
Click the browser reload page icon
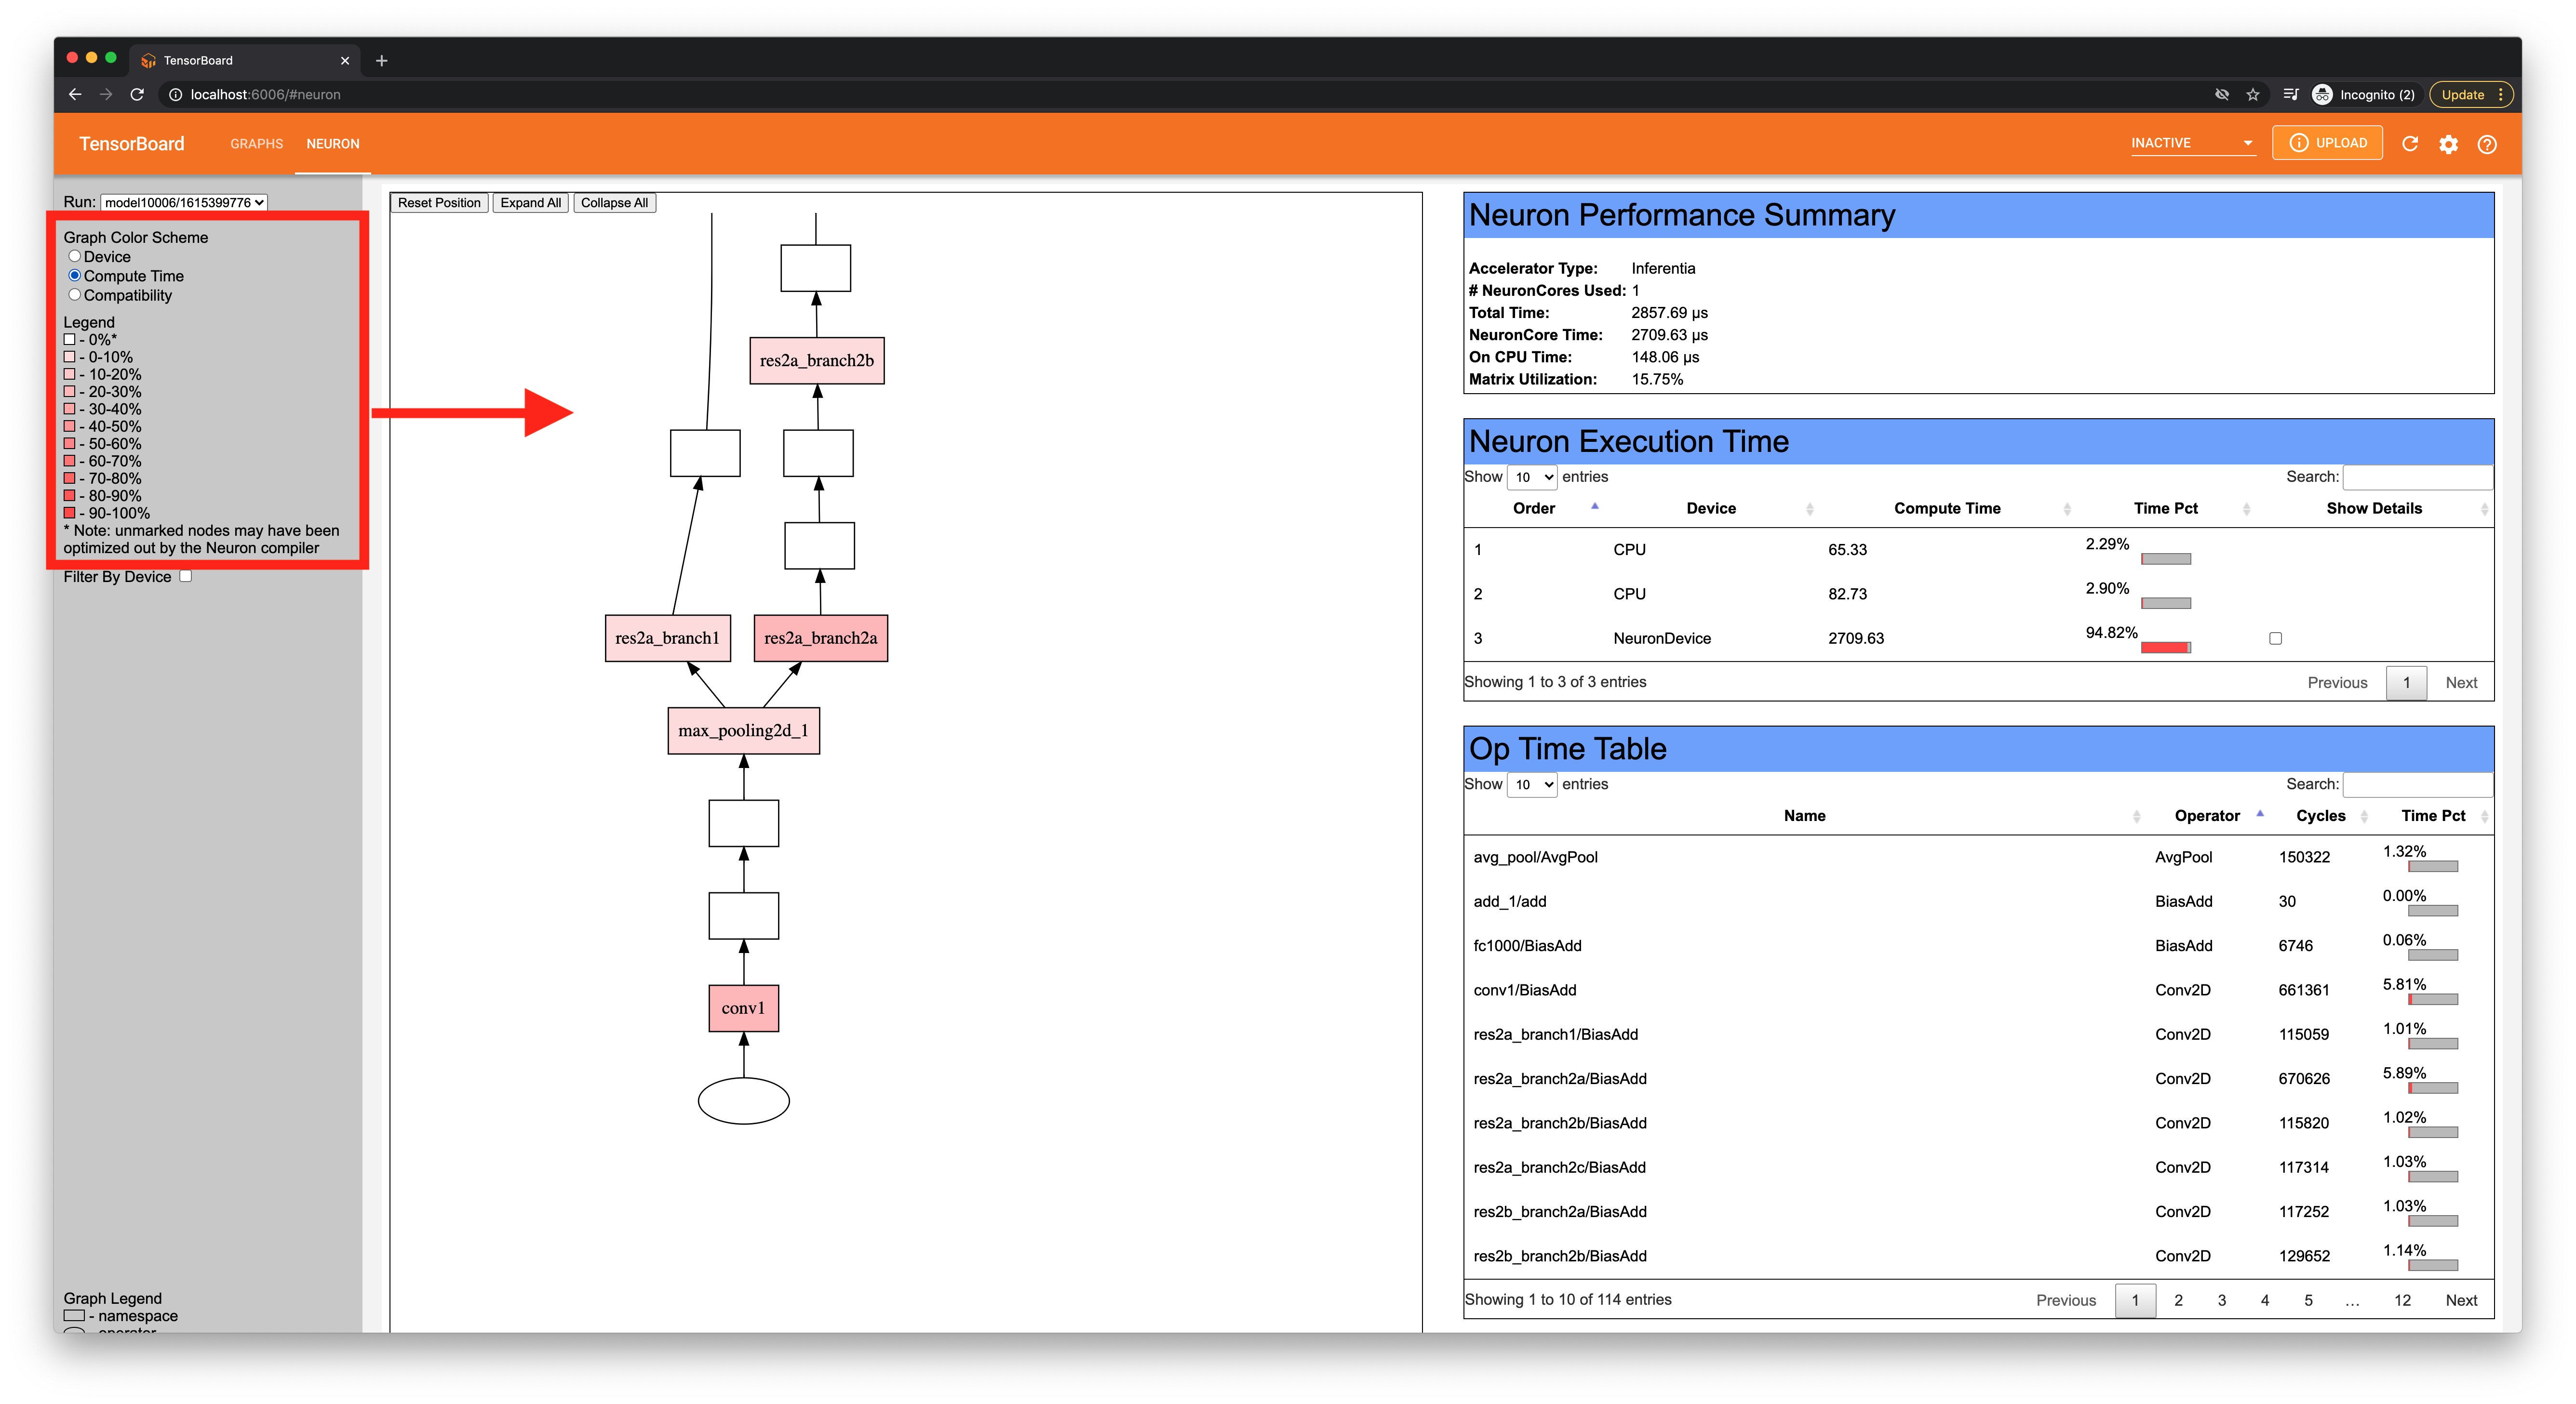point(138,95)
